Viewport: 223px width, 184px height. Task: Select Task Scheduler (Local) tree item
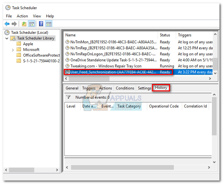coord(30,33)
